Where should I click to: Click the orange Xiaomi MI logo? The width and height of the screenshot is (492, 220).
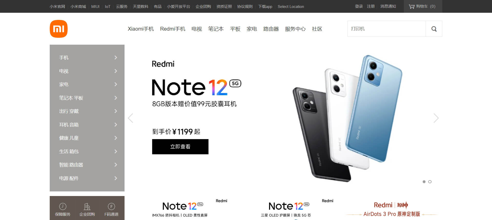pos(59,29)
